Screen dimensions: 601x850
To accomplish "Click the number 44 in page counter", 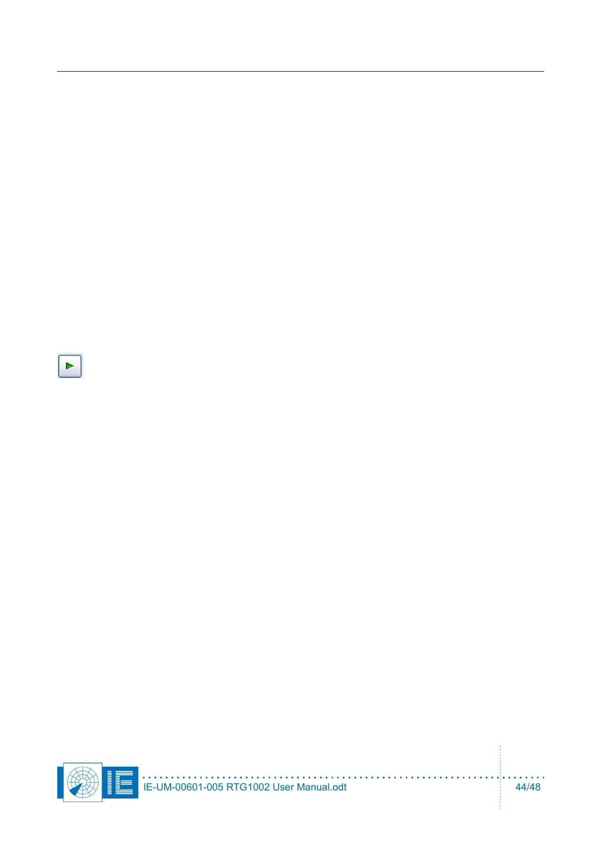I will coord(520,787).
